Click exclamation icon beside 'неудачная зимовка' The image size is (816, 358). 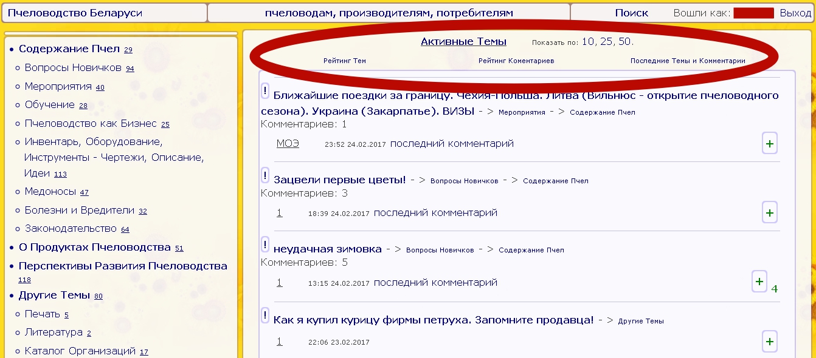click(x=265, y=245)
